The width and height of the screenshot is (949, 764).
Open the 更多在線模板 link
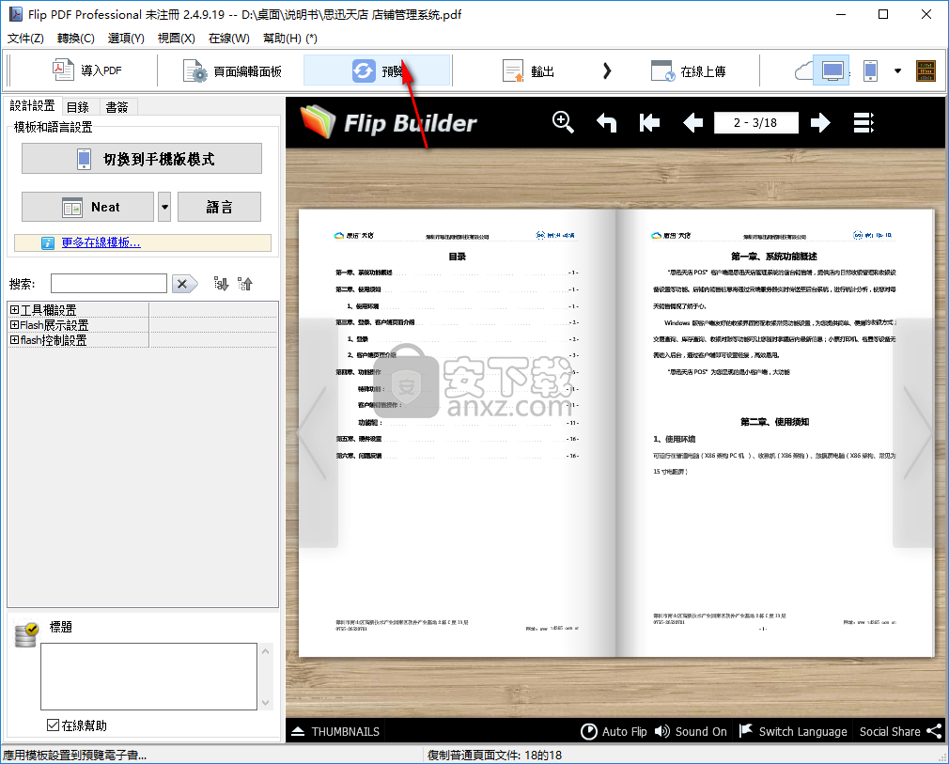(x=101, y=242)
